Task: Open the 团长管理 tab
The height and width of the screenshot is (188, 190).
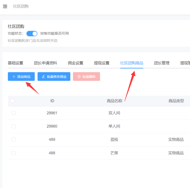Action: (x=161, y=63)
